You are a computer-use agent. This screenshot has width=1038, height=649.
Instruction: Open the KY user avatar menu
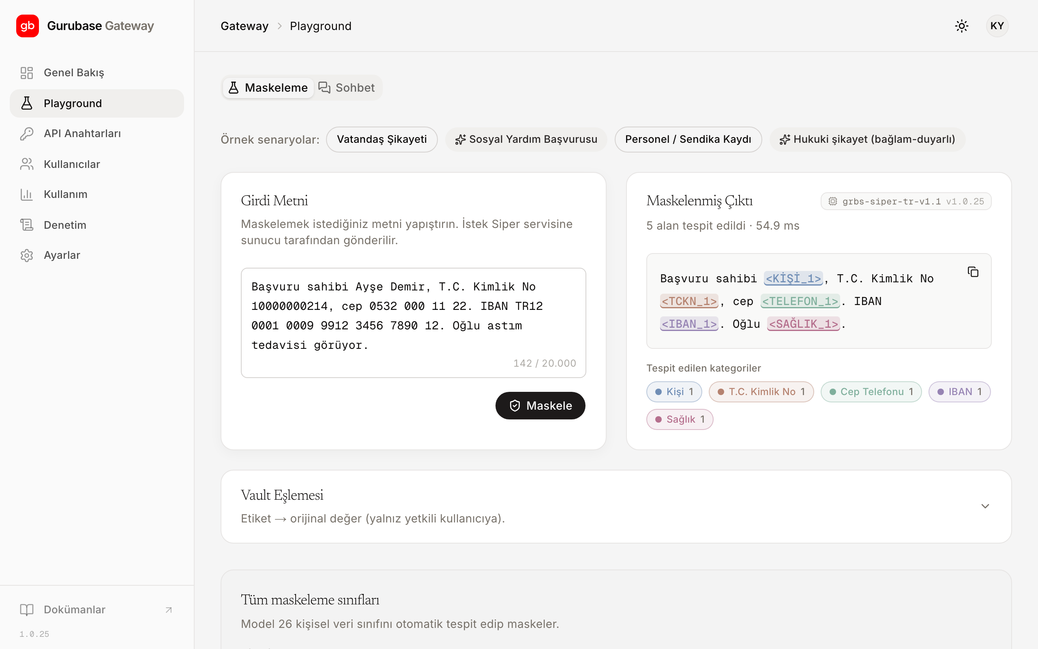pos(997,26)
